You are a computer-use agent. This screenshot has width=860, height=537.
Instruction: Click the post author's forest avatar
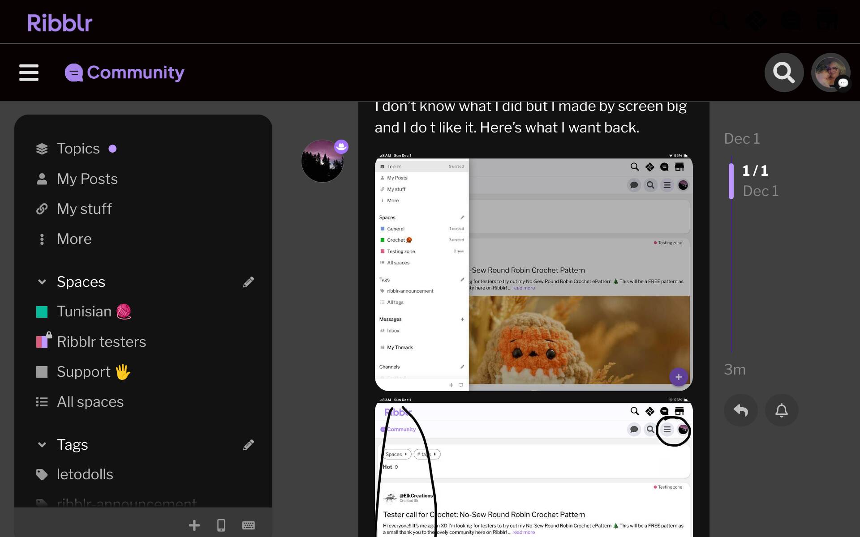pyautogui.click(x=322, y=161)
